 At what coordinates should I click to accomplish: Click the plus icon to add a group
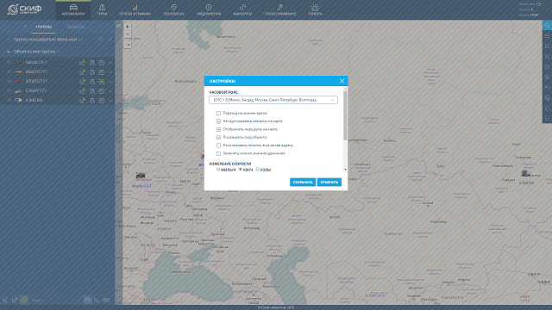[x=25, y=27]
